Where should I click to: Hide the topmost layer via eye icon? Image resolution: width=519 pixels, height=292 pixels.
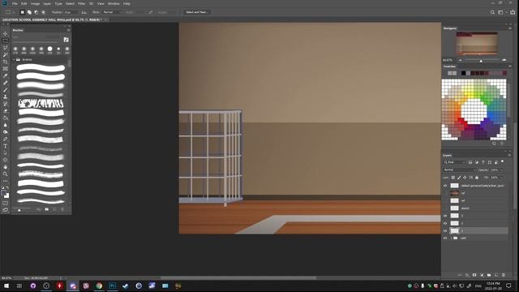point(445,186)
